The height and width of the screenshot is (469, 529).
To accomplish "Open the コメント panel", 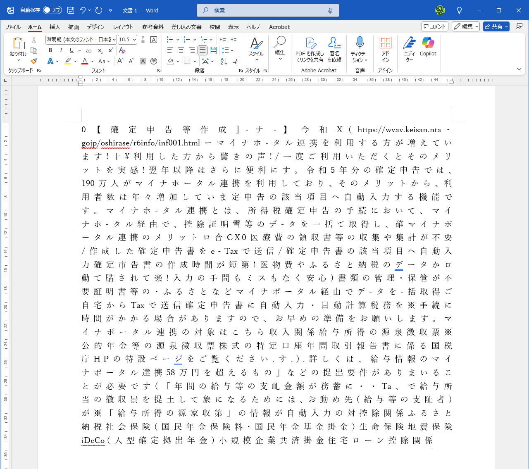I will coord(435,26).
